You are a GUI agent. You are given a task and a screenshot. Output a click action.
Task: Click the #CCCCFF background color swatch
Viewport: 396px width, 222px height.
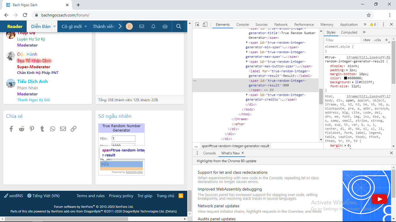357,82
